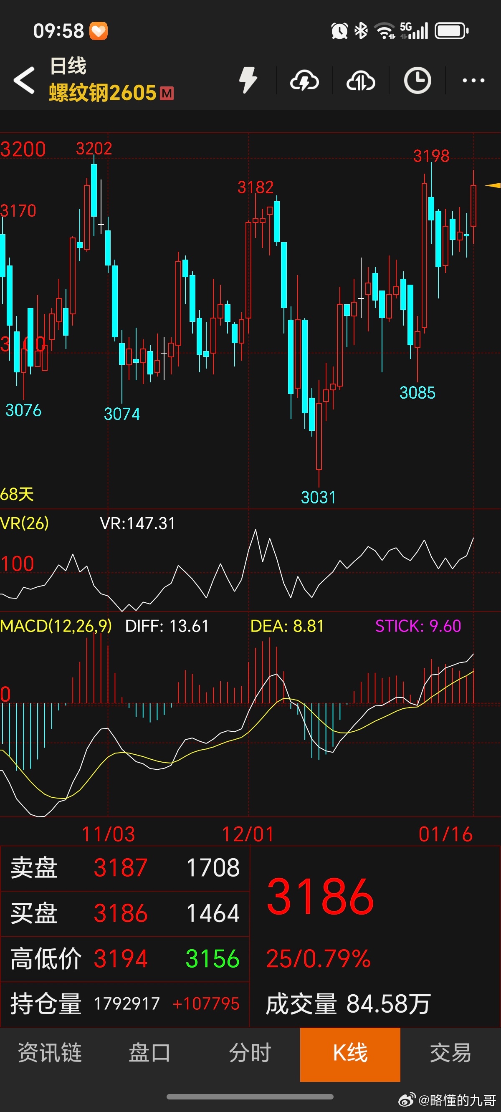The width and height of the screenshot is (501, 1112).
Task: Select the K线 tab
Action: (350, 1054)
